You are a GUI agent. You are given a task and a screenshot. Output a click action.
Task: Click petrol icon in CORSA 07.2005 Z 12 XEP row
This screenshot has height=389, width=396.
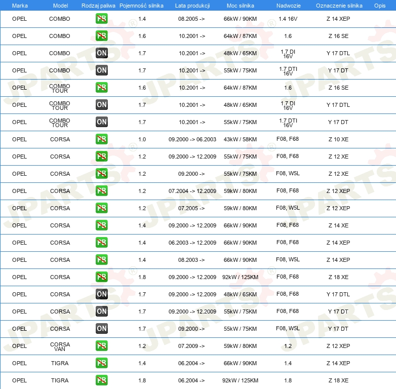point(101,208)
